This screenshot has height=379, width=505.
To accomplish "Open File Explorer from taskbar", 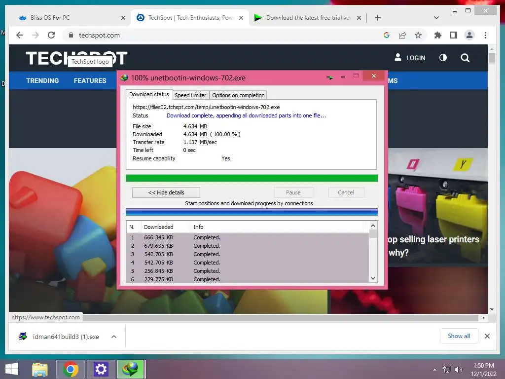I will pyautogui.click(x=40, y=369).
